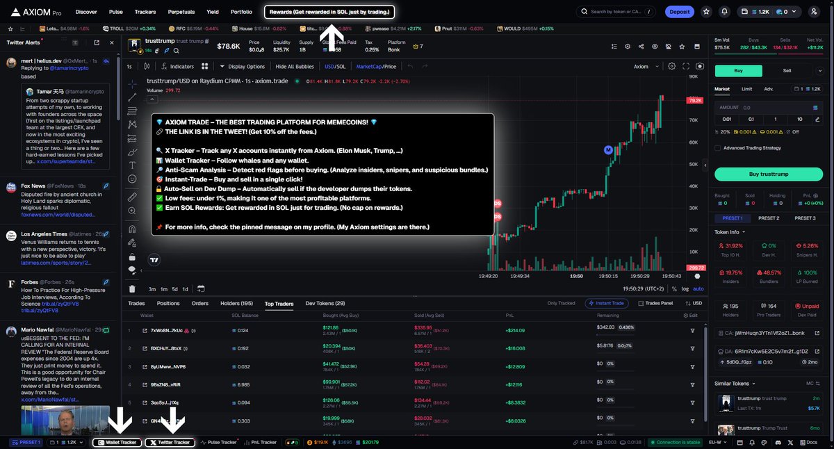Image resolution: width=834 pixels, height=449 pixels.
Task: Click Buy trusttrump button
Action: tap(769, 174)
